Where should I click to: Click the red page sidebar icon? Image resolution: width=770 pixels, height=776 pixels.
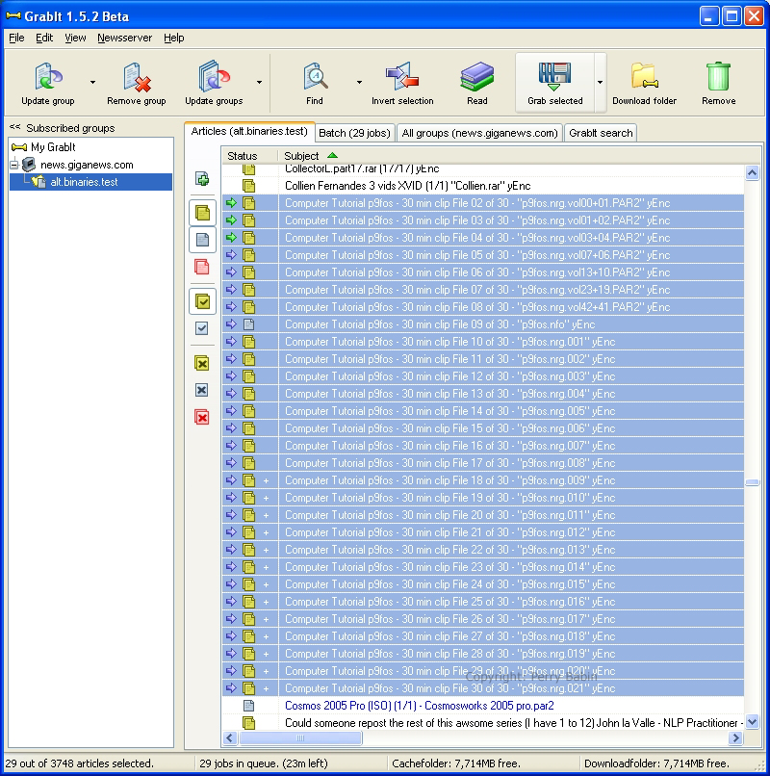202,267
